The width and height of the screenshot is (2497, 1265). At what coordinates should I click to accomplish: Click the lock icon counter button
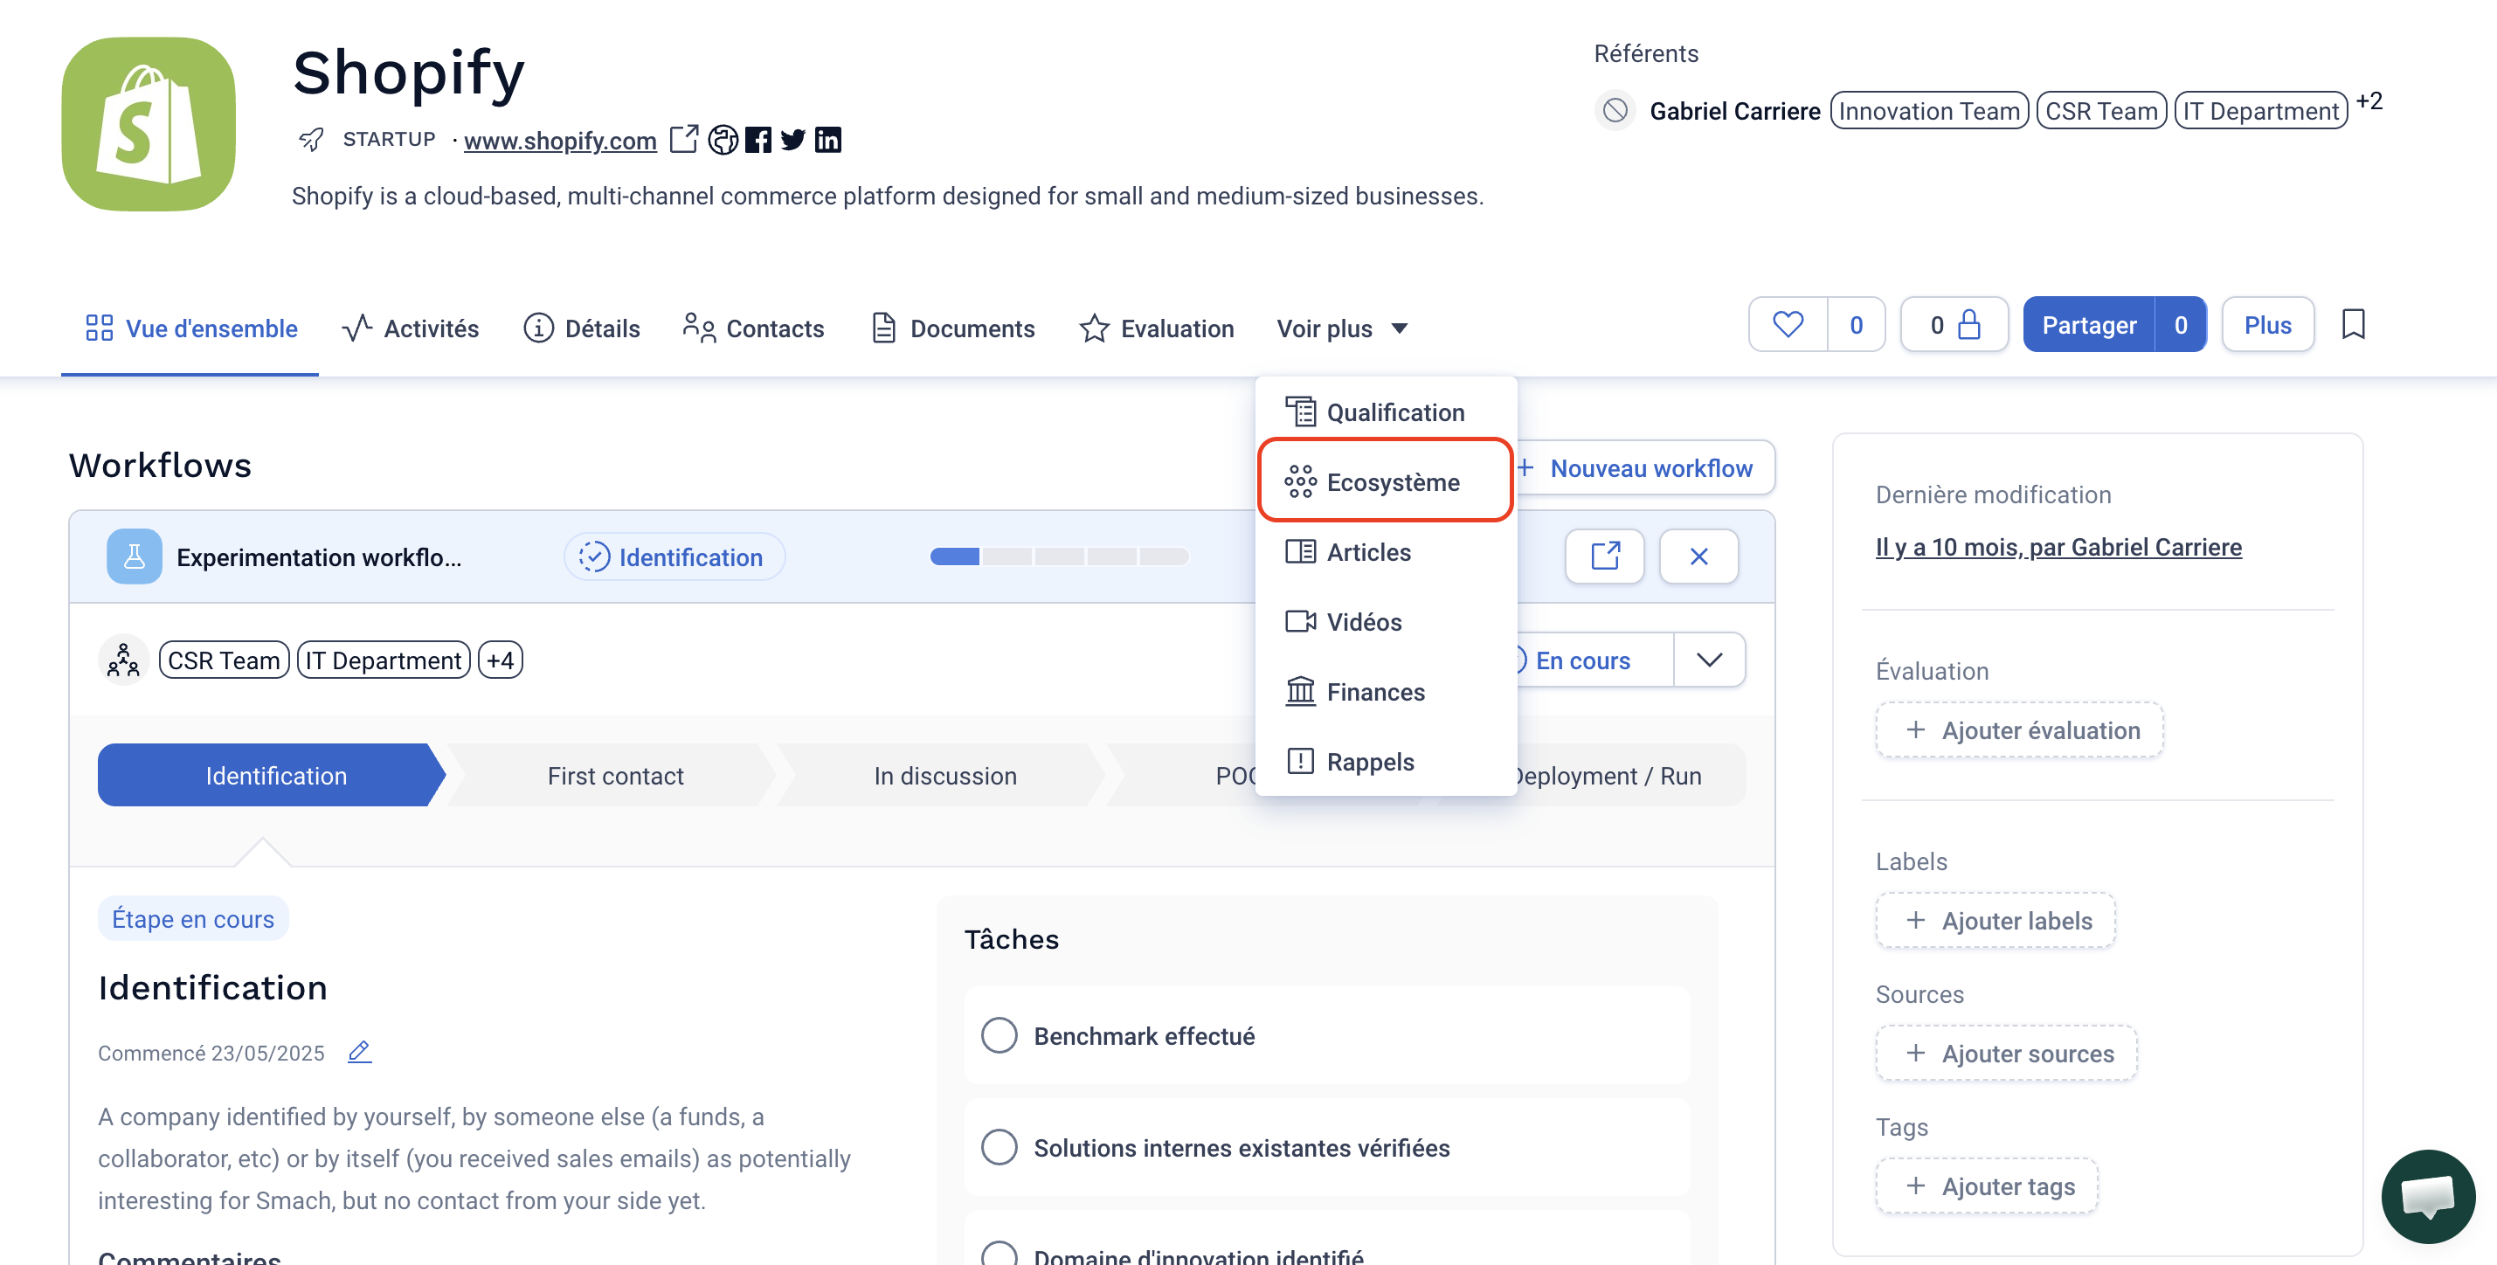1954,325
